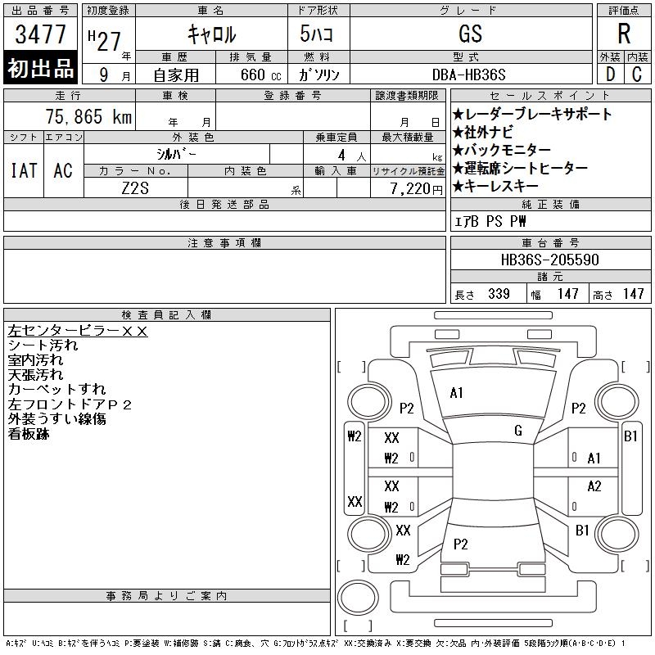Click セールスポイント section header
The image size is (655, 655).
(550, 95)
